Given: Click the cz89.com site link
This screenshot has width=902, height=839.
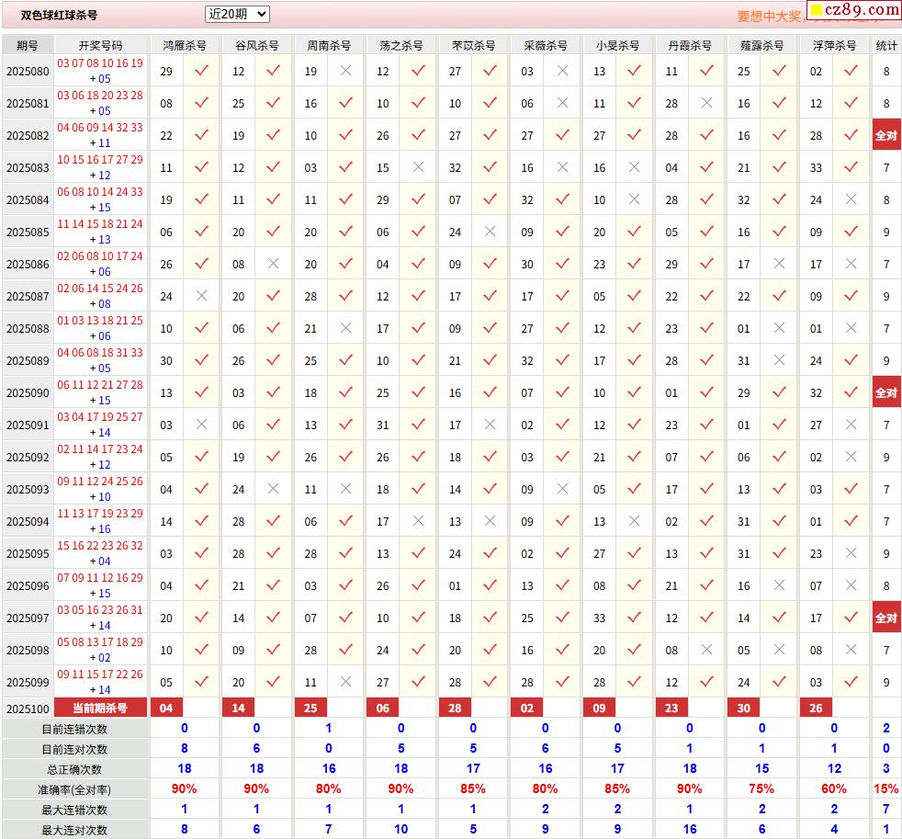Looking at the screenshot, I should (x=854, y=10).
